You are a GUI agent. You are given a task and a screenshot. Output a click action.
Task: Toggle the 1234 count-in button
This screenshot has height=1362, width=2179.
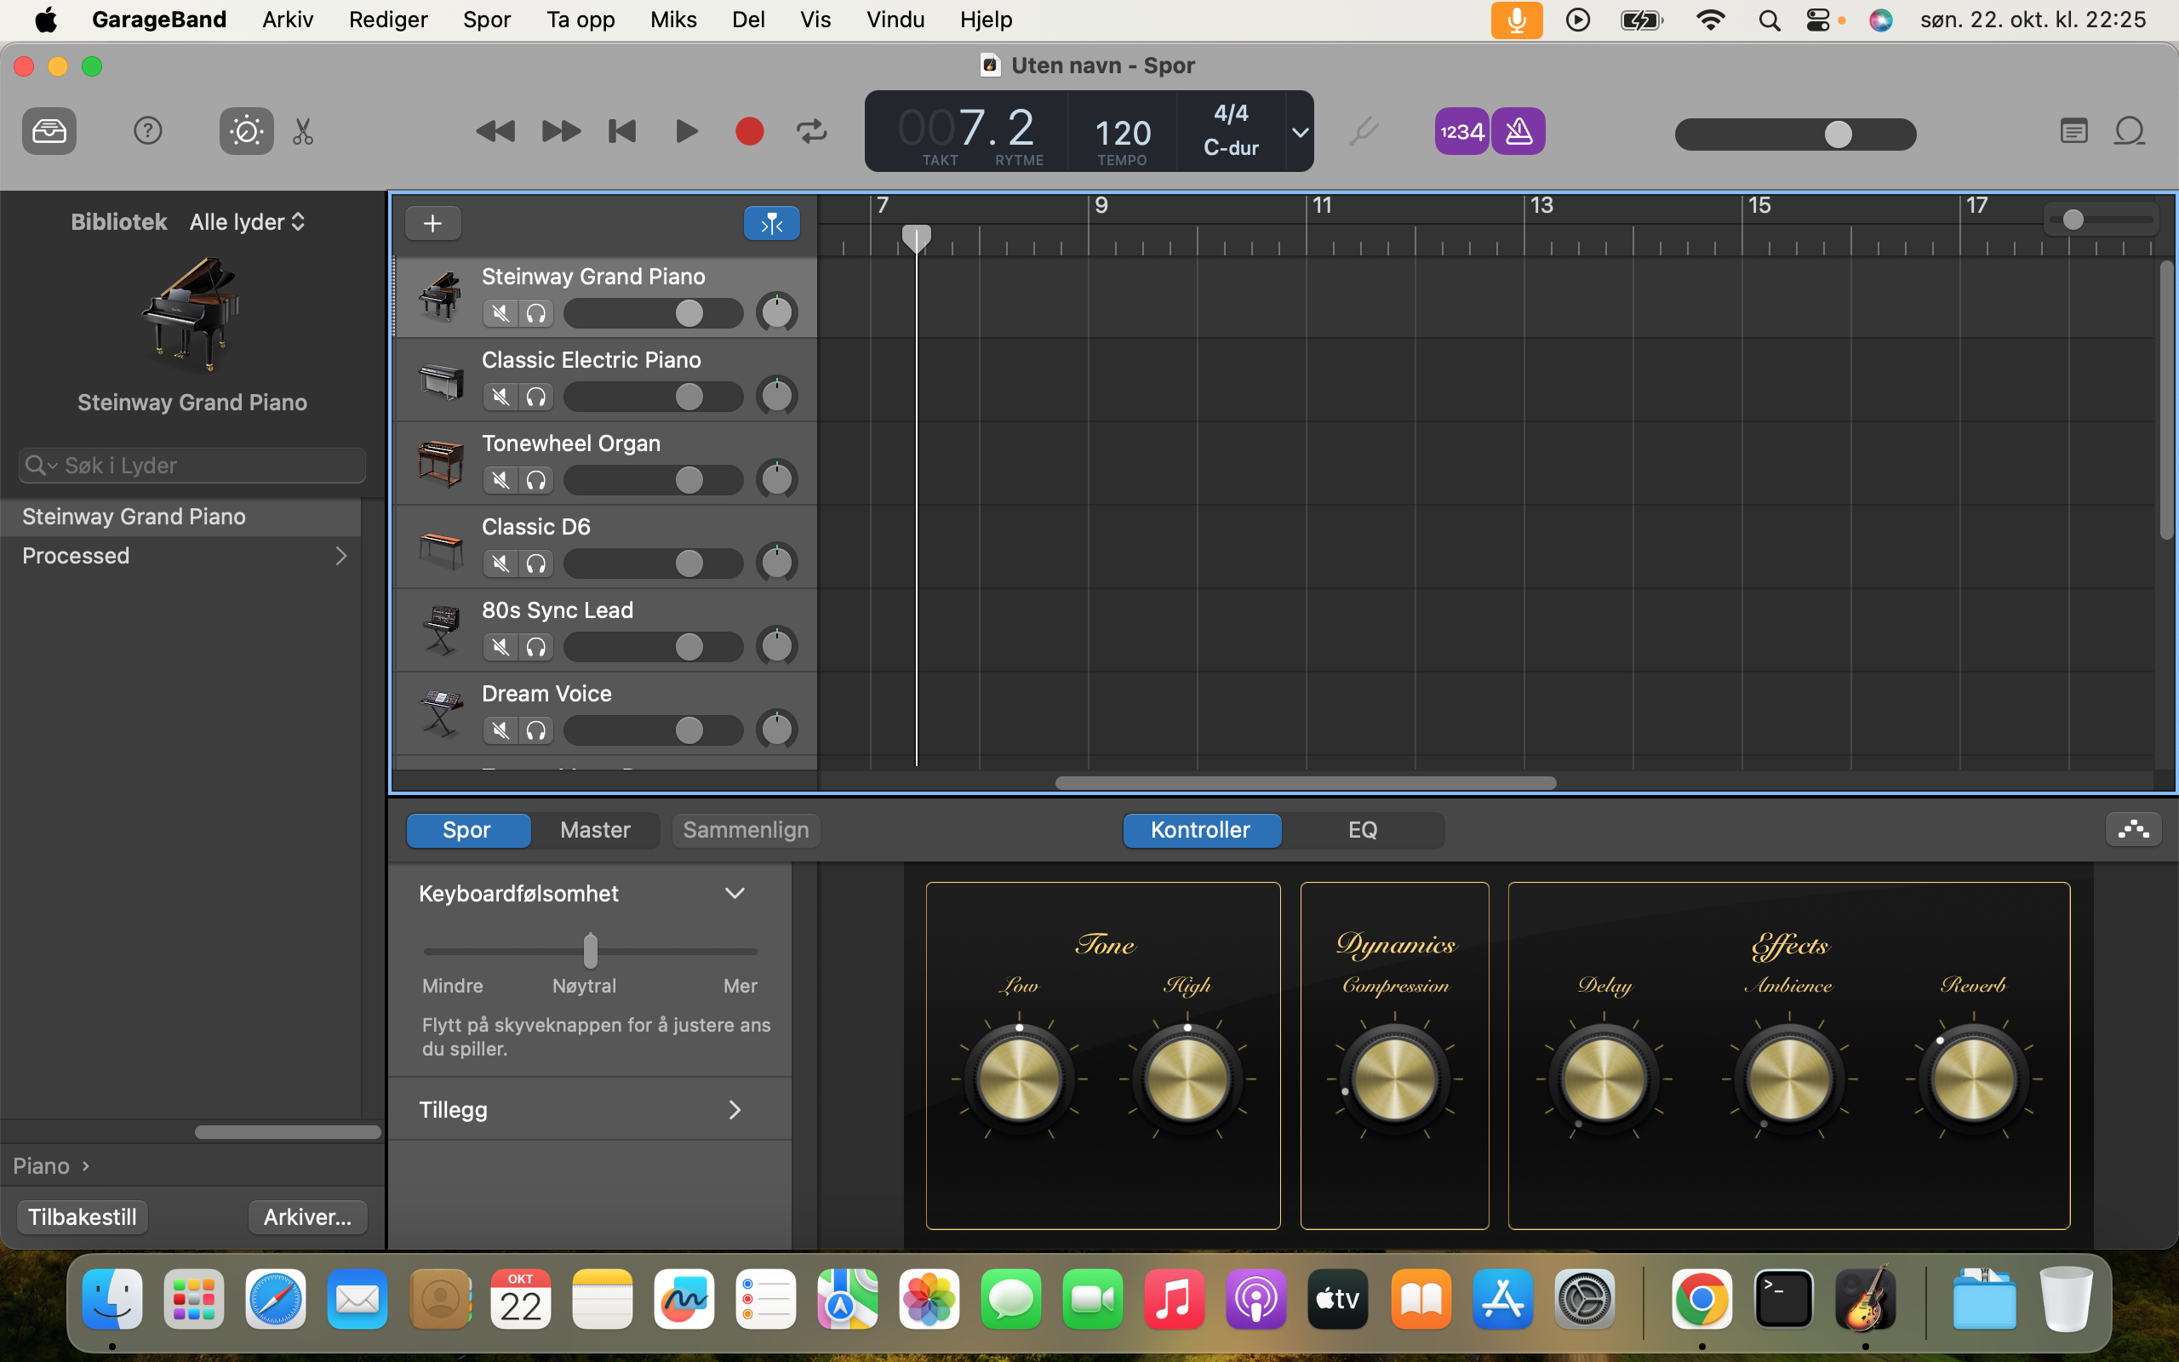point(1461,131)
